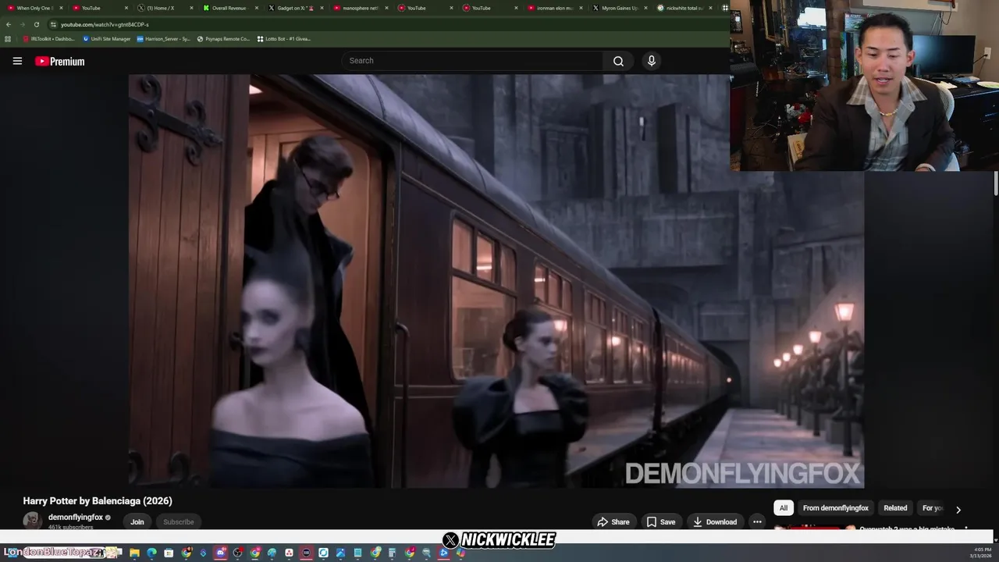This screenshot has height=562, width=999.
Task: Open File Explorer from the taskbar
Action: coord(134,553)
